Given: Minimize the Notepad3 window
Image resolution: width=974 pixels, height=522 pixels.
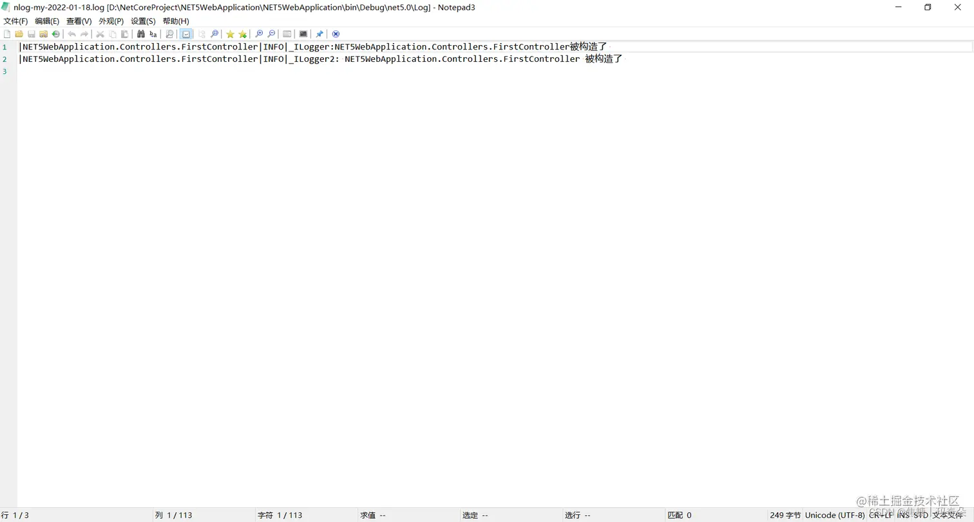Looking at the screenshot, I should click(x=898, y=7).
